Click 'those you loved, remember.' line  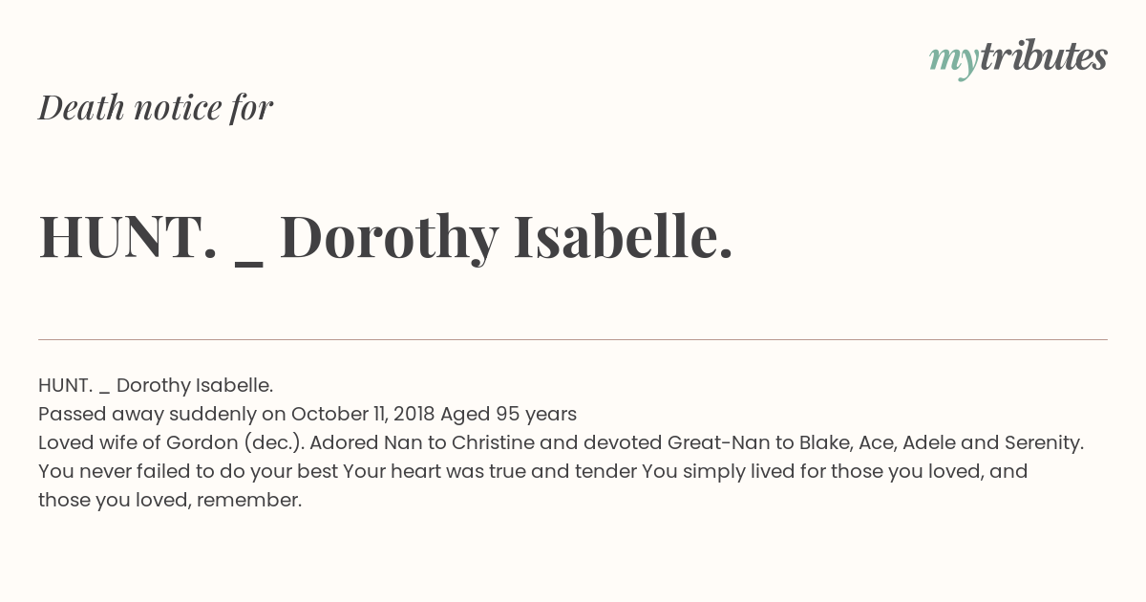pyautogui.click(x=170, y=500)
